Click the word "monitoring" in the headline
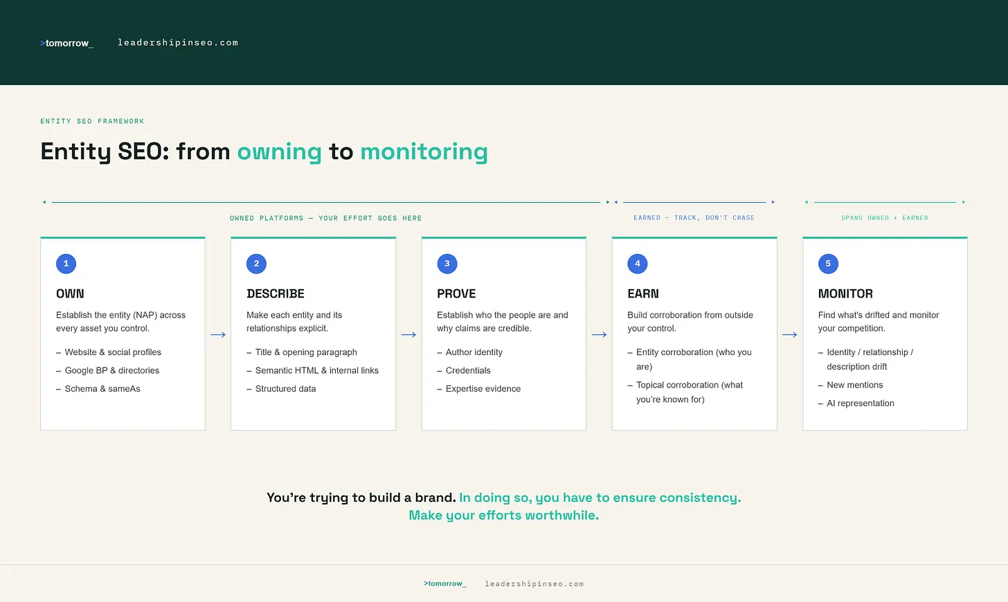This screenshot has height=602, width=1008. [x=424, y=152]
